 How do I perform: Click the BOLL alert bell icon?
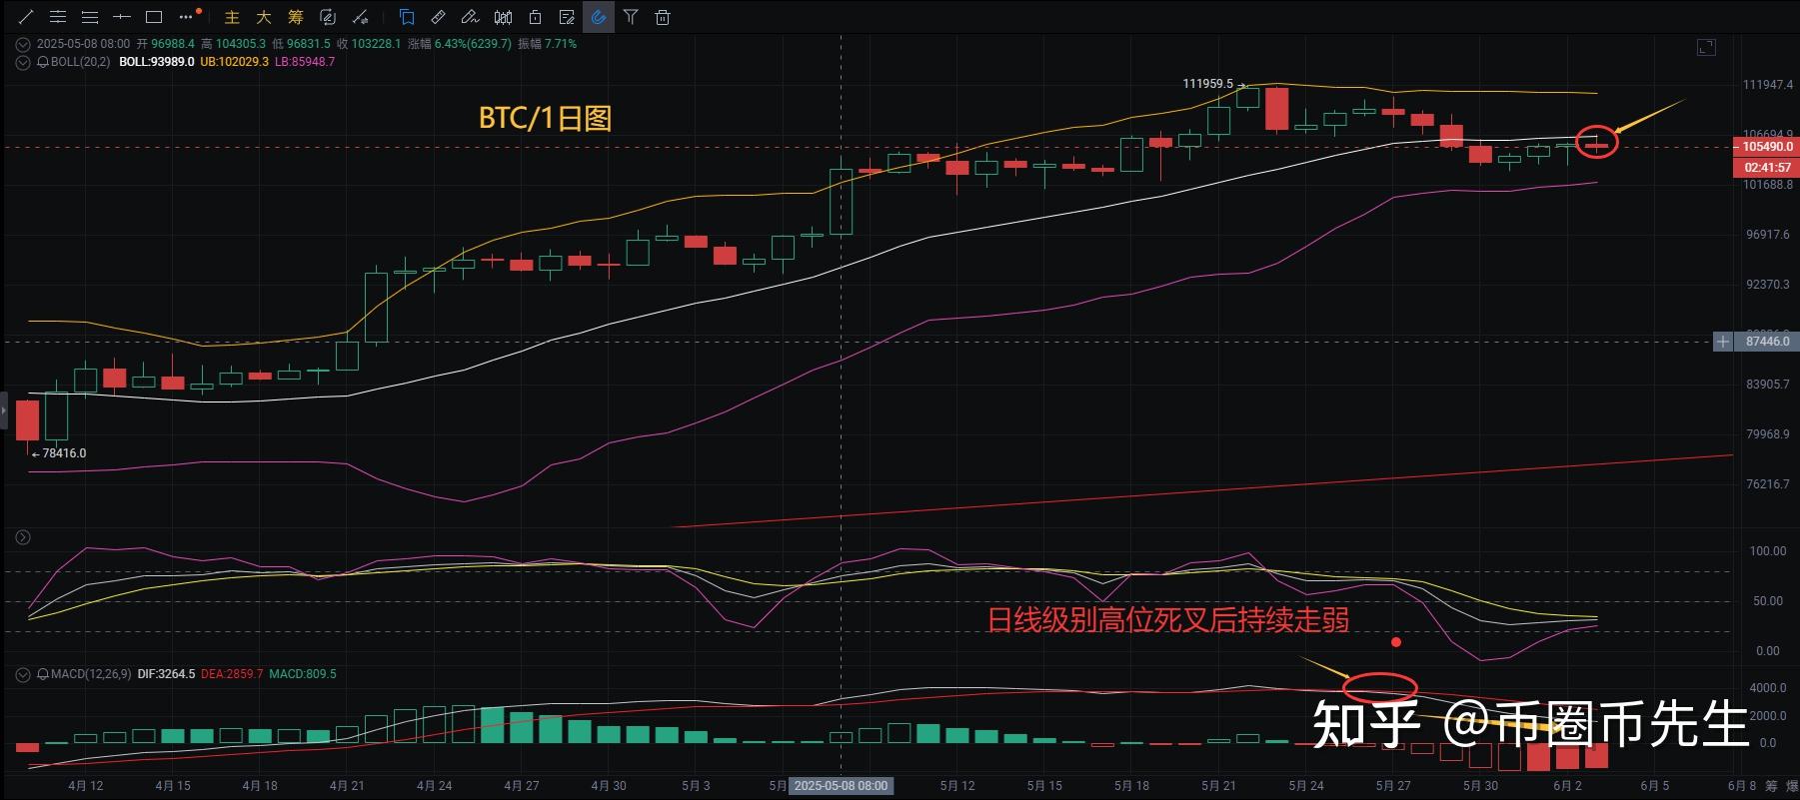pos(43,62)
